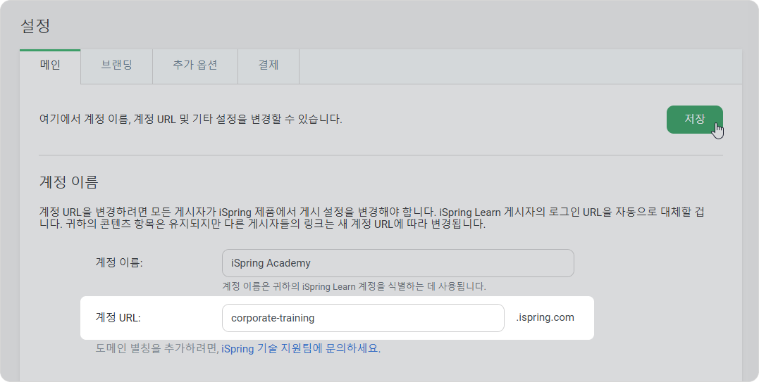This screenshot has width=759, height=382.
Task: Go to the 결제 tab
Action: [269, 65]
